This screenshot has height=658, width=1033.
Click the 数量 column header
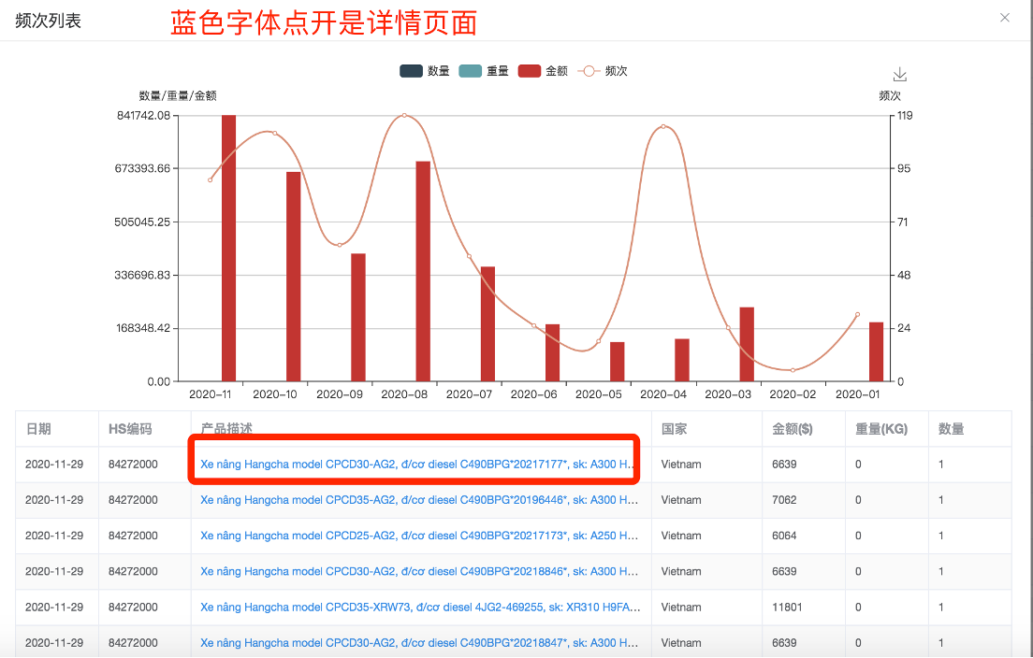pos(952,429)
